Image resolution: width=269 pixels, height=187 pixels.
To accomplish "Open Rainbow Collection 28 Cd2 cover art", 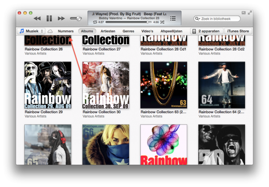I will 222,40.
